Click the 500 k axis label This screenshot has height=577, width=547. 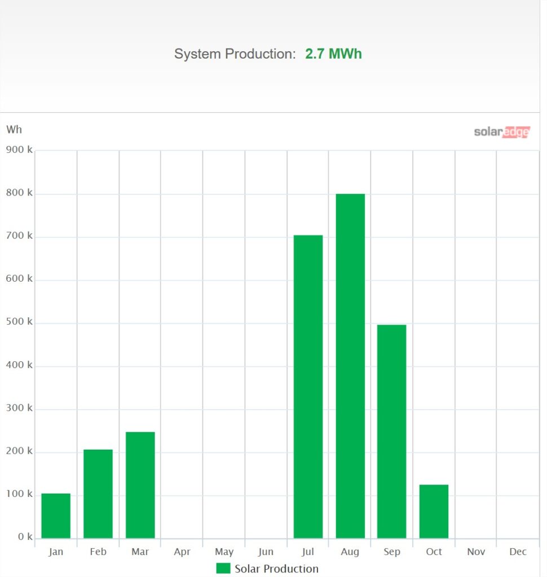(19, 321)
